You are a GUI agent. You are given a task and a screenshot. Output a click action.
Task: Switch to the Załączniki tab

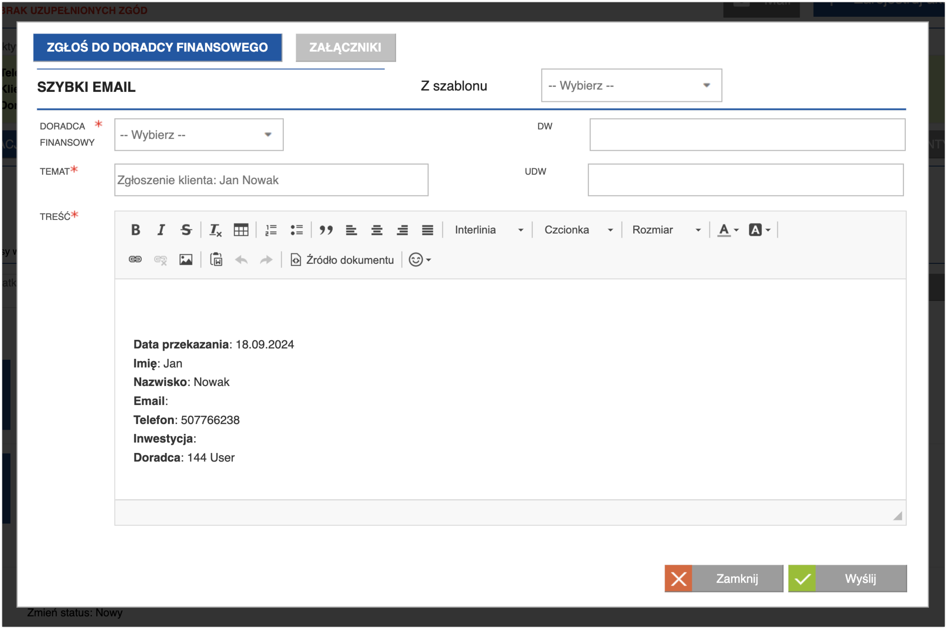[345, 48]
